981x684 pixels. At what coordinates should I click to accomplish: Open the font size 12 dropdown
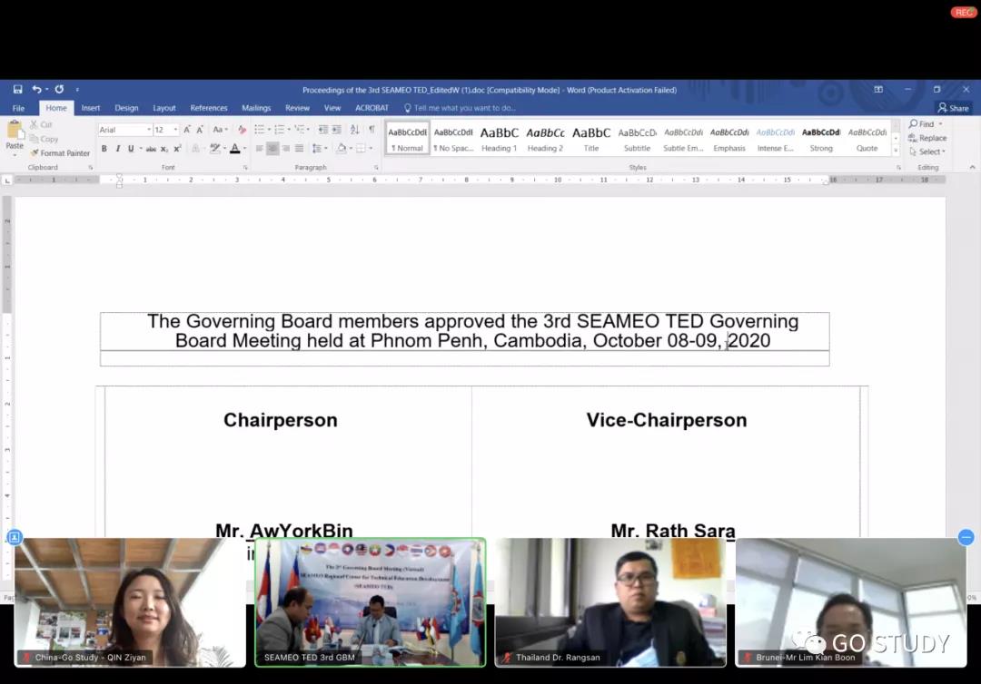coord(175,130)
